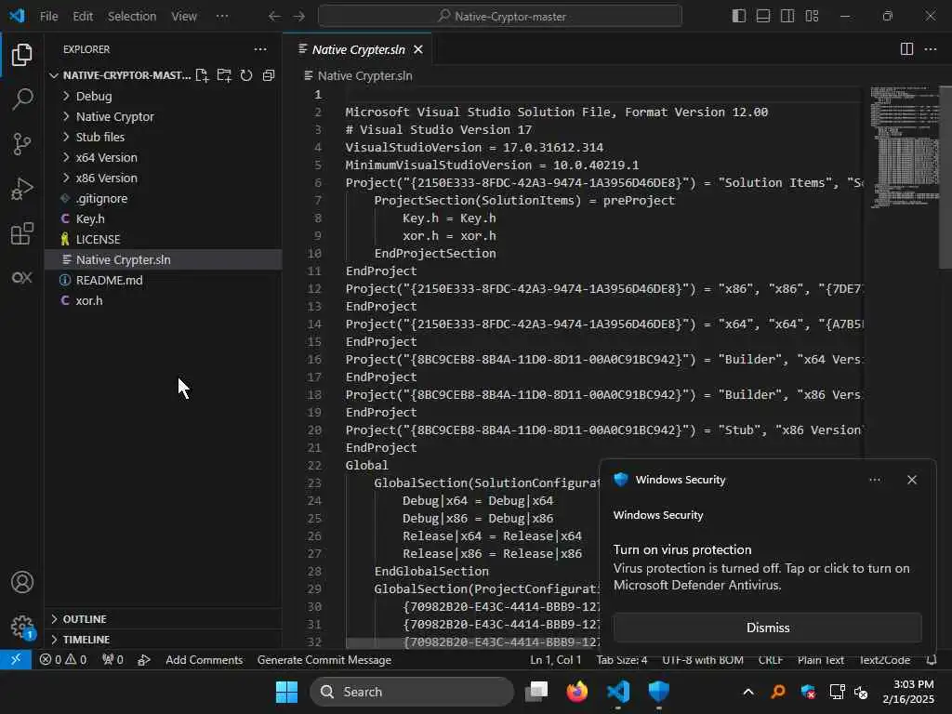Open .gitignore file in Explorer
This screenshot has width=952, height=714.
point(101,199)
